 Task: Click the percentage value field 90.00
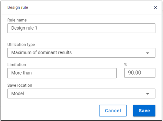[x=140, y=73]
